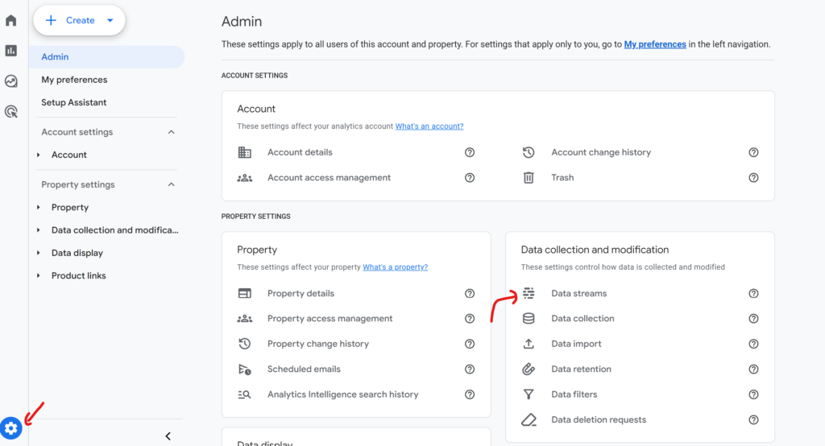825x446 pixels.
Task: Click help icon next to Account details
Action: click(470, 152)
